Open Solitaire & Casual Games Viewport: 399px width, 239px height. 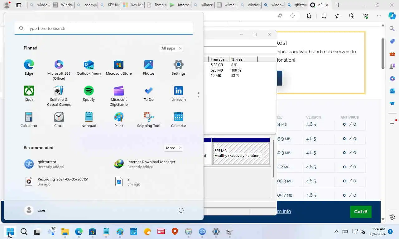(59, 96)
